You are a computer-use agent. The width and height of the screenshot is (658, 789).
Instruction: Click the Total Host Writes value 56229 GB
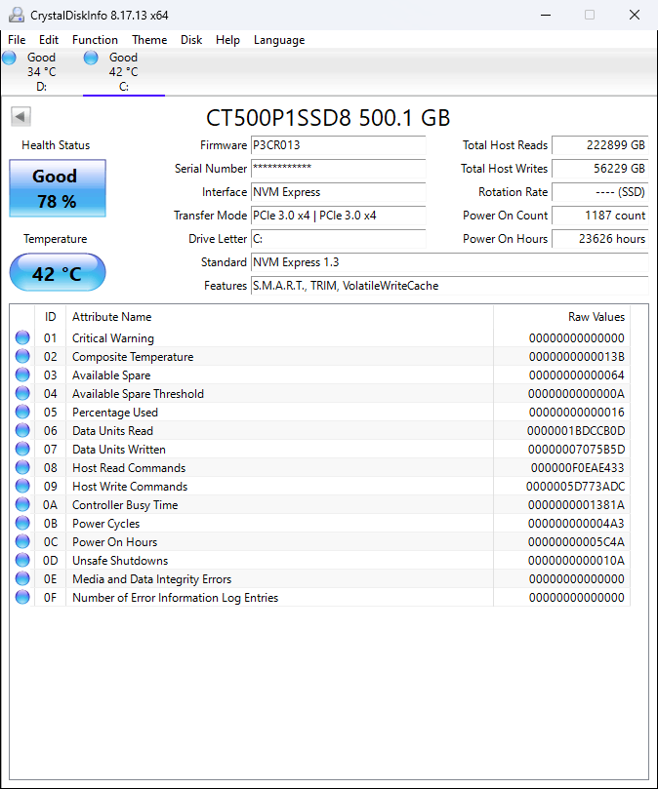(600, 168)
